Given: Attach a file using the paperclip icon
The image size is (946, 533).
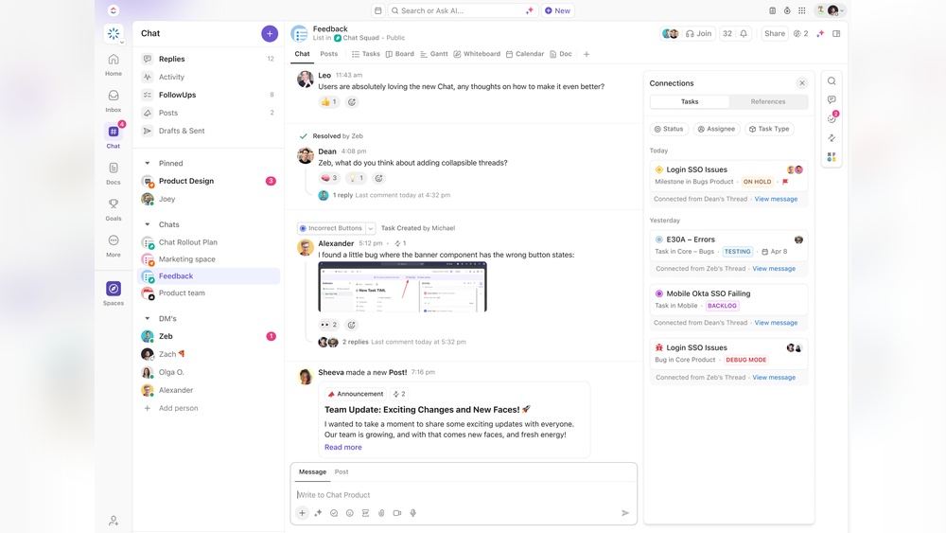Looking at the screenshot, I should 381,513.
